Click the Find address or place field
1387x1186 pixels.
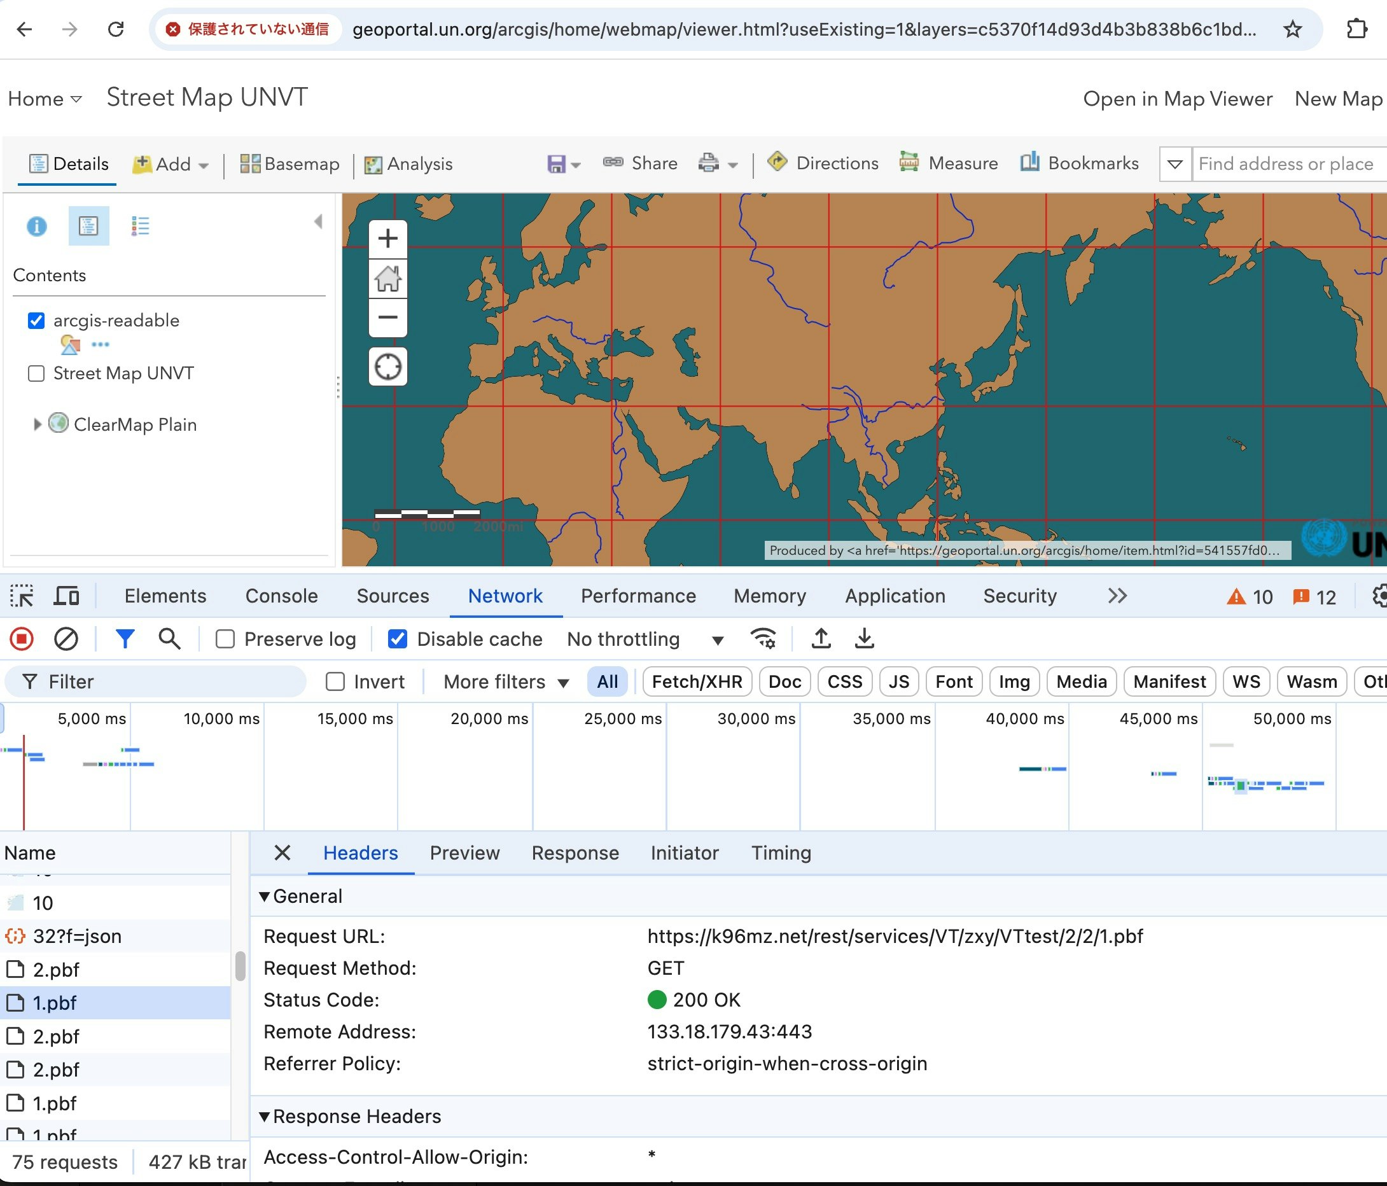pyautogui.click(x=1285, y=164)
